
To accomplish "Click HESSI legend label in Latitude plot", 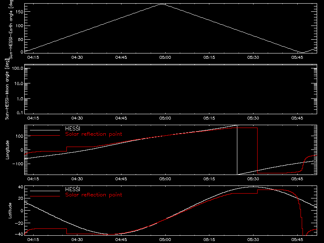I will (72, 189).
